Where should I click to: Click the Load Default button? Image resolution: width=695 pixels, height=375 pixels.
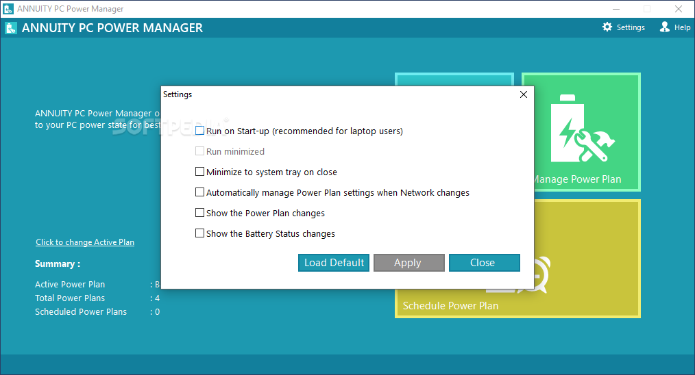click(x=334, y=263)
